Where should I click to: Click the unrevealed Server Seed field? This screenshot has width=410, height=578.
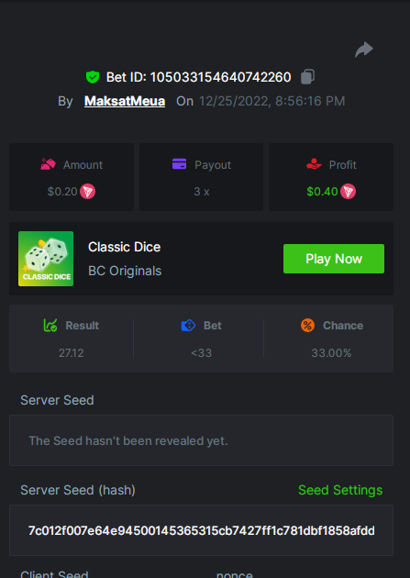(x=201, y=440)
